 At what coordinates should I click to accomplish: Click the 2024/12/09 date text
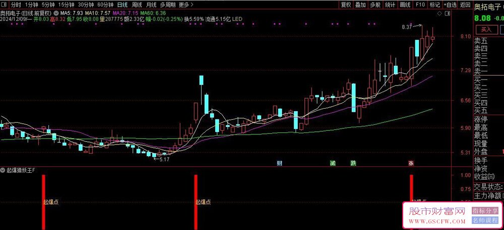pos(14,19)
